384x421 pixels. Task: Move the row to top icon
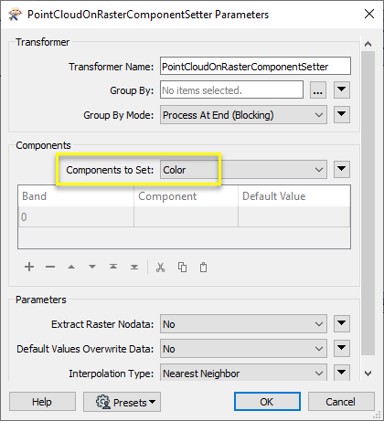point(113,267)
